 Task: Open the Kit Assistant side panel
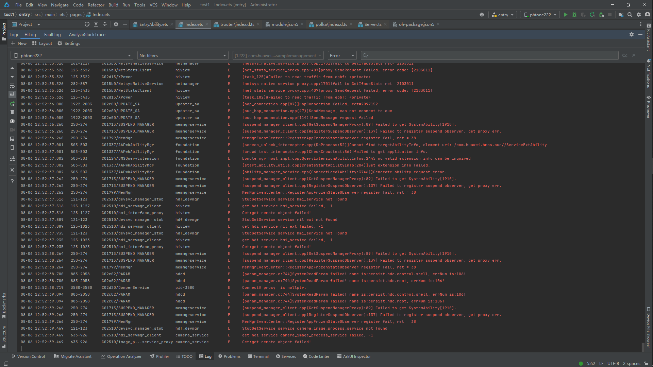tap(649, 37)
